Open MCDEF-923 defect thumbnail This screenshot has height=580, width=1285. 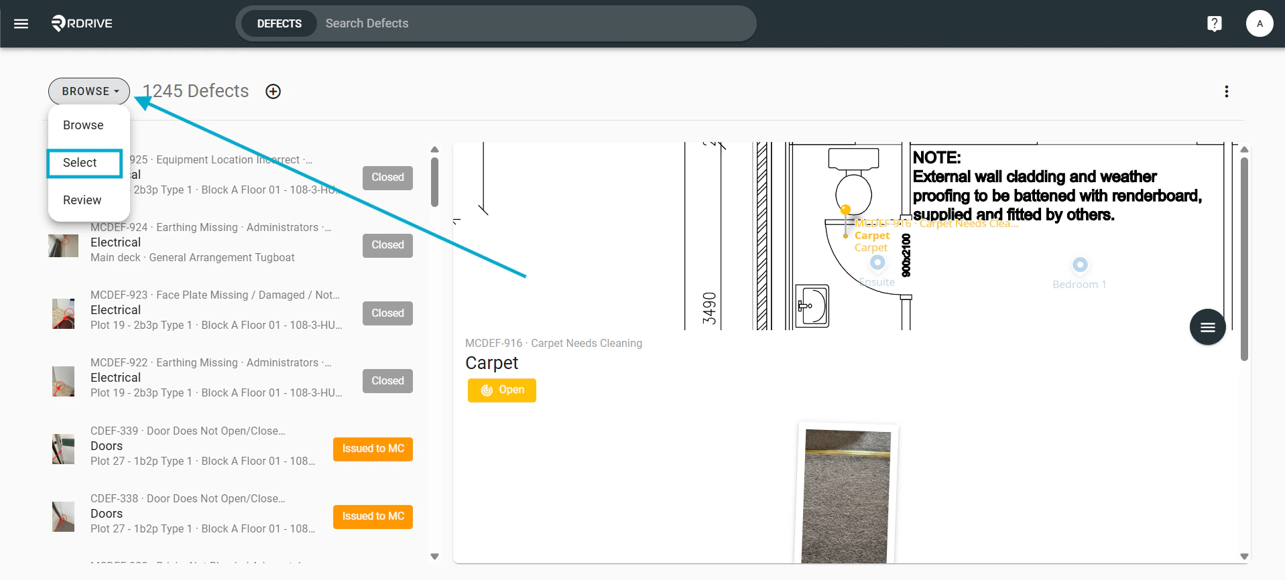[63, 313]
